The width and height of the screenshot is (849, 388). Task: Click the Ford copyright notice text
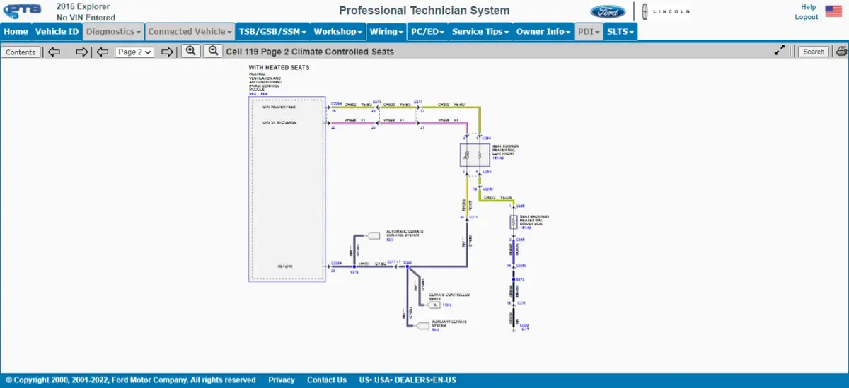(131, 380)
